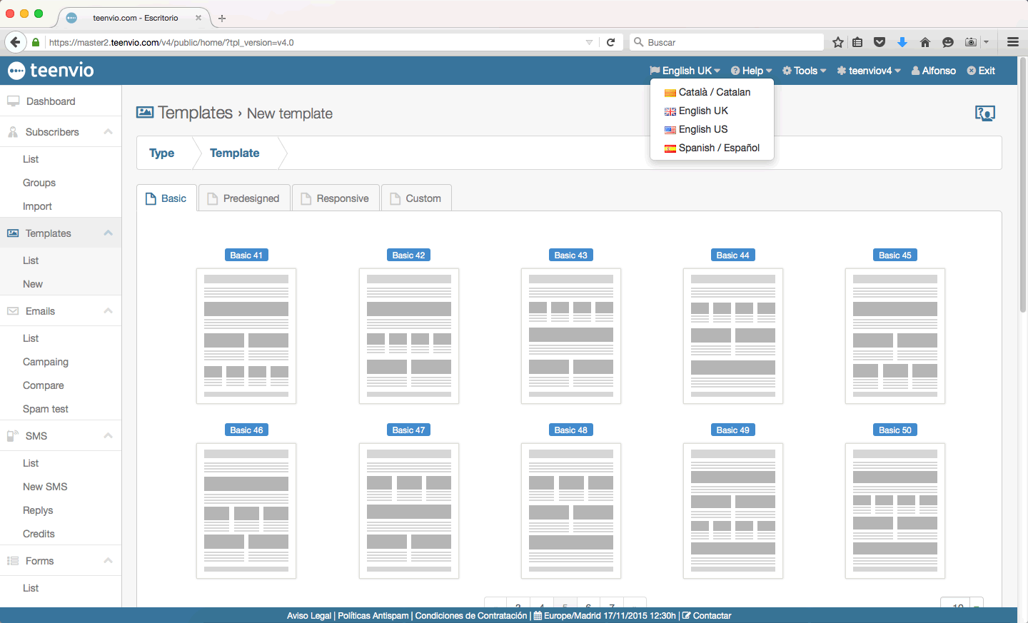
Task: Collapse the Subscribers sidebar section
Action: coord(108,132)
